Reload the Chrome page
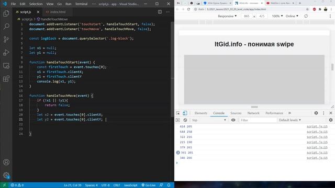The image size is (335, 188). click(188, 9)
